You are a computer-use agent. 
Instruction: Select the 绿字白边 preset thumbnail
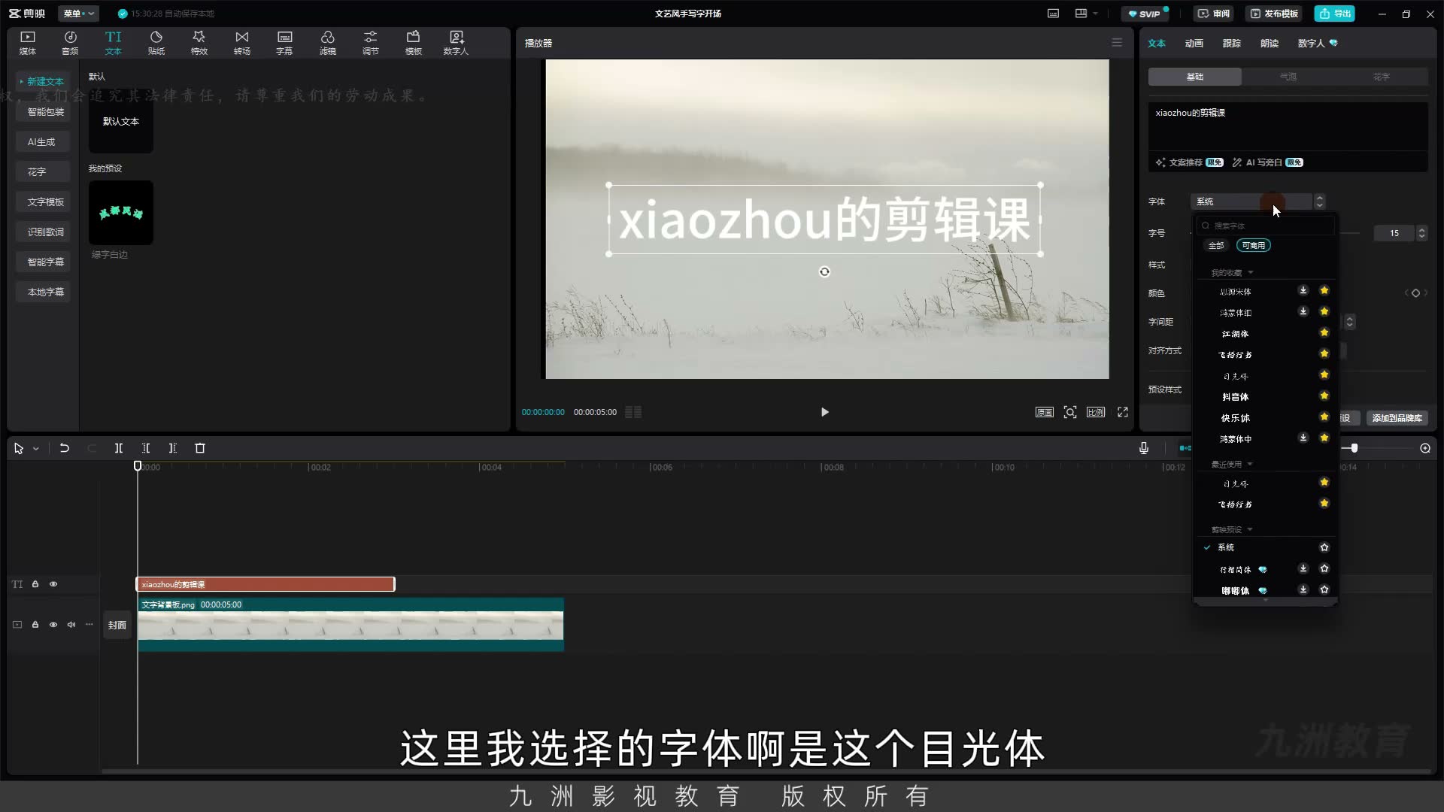[120, 213]
